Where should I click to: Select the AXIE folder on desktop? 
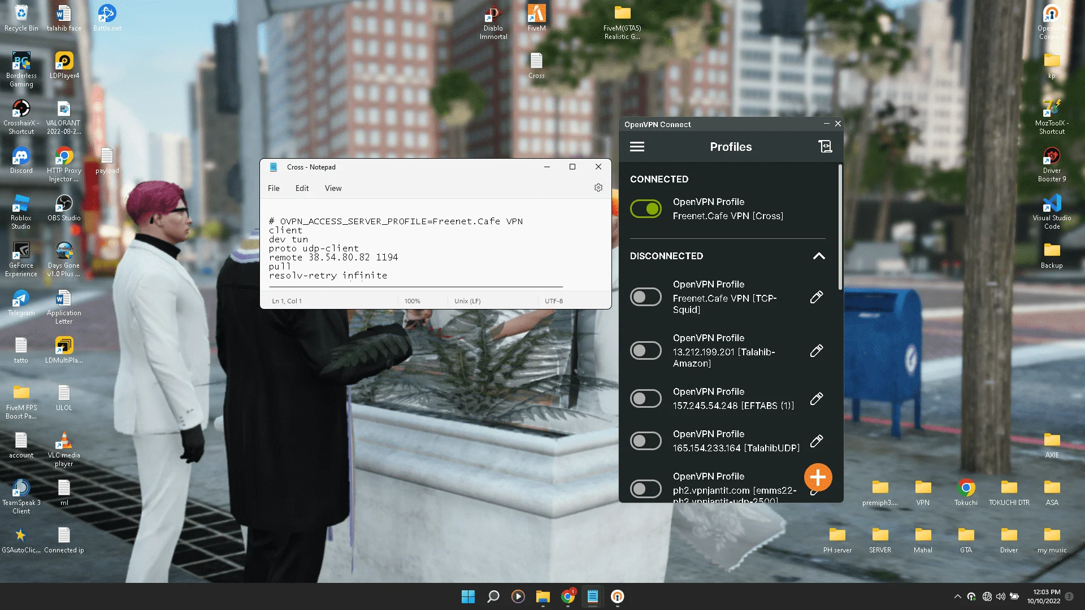(1052, 445)
